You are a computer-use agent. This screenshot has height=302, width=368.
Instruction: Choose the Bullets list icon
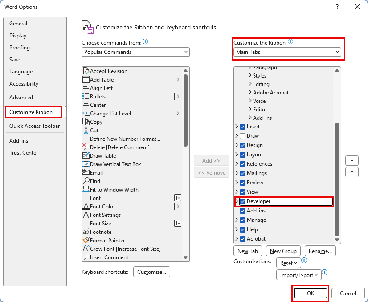point(86,97)
